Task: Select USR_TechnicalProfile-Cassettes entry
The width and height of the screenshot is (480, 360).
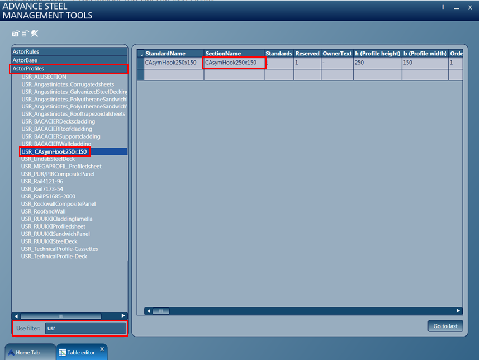Action: click(59, 249)
